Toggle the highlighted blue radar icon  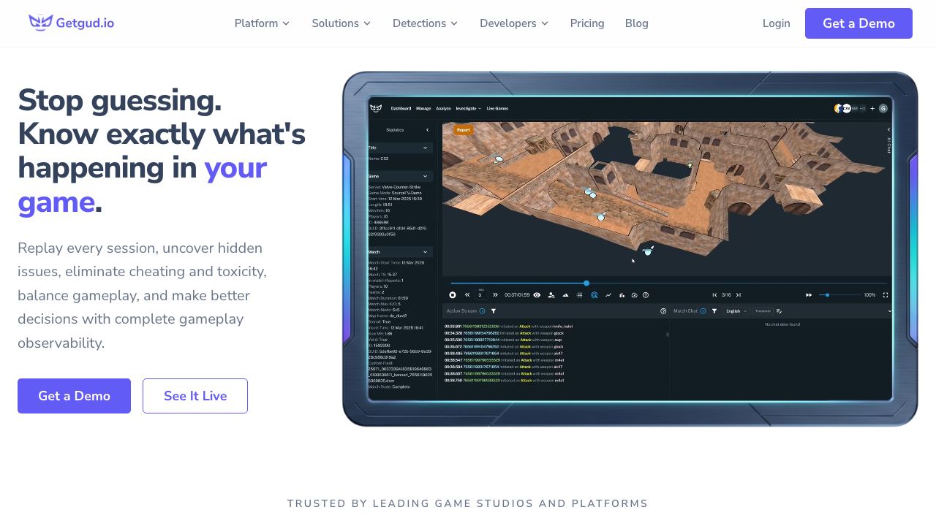coord(595,295)
